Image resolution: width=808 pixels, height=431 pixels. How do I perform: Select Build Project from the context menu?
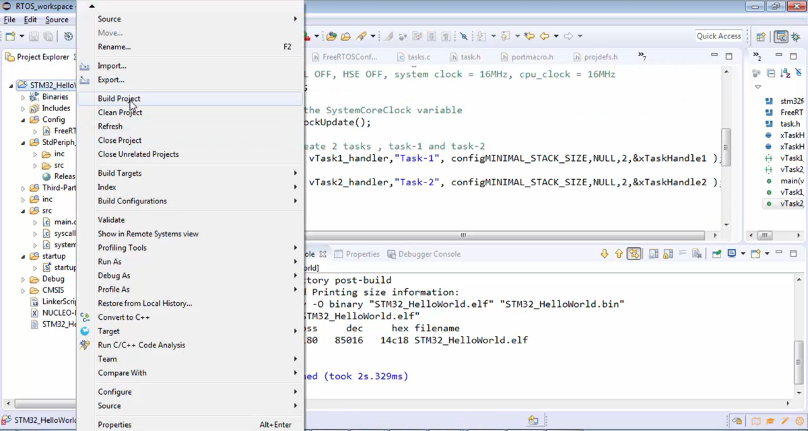click(118, 98)
